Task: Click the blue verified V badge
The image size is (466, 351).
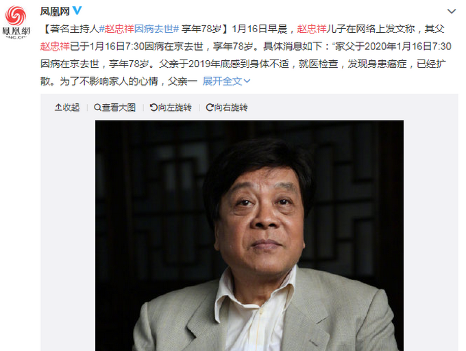Action: coord(77,10)
